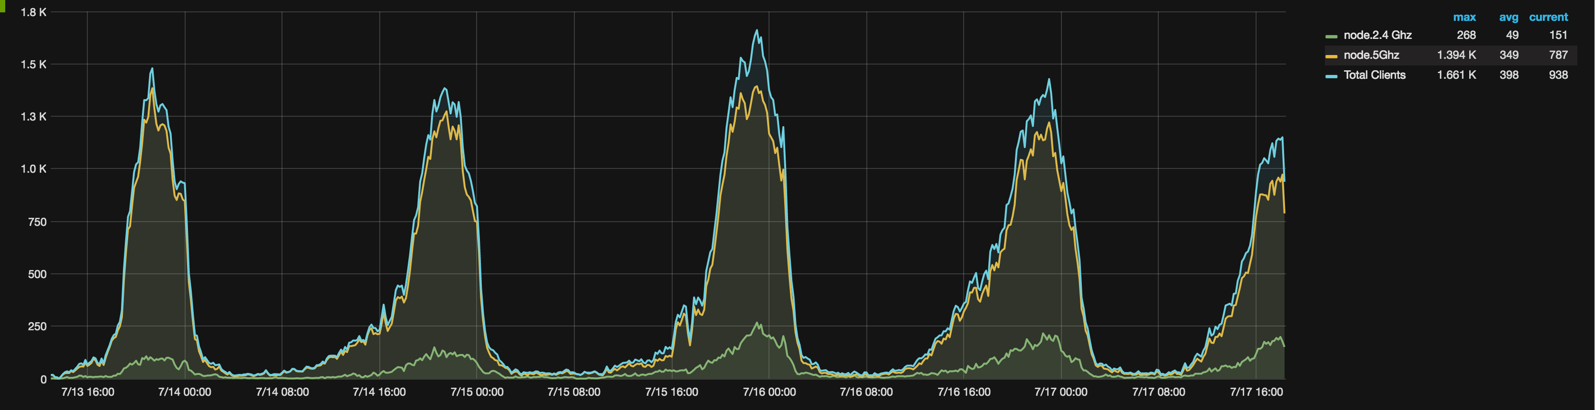Click the 7/15 08:00 time axis label
This screenshot has height=410, width=1595.
[x=573, y=392]
